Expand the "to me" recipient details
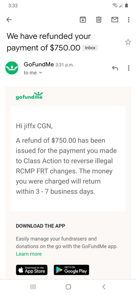Screen dimensions: 136x295 pyautogui.click(x=33, y=73)
